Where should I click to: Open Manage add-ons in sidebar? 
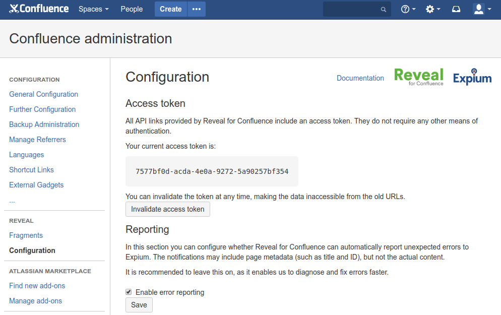pyautogui.click(x=35, y=301)
